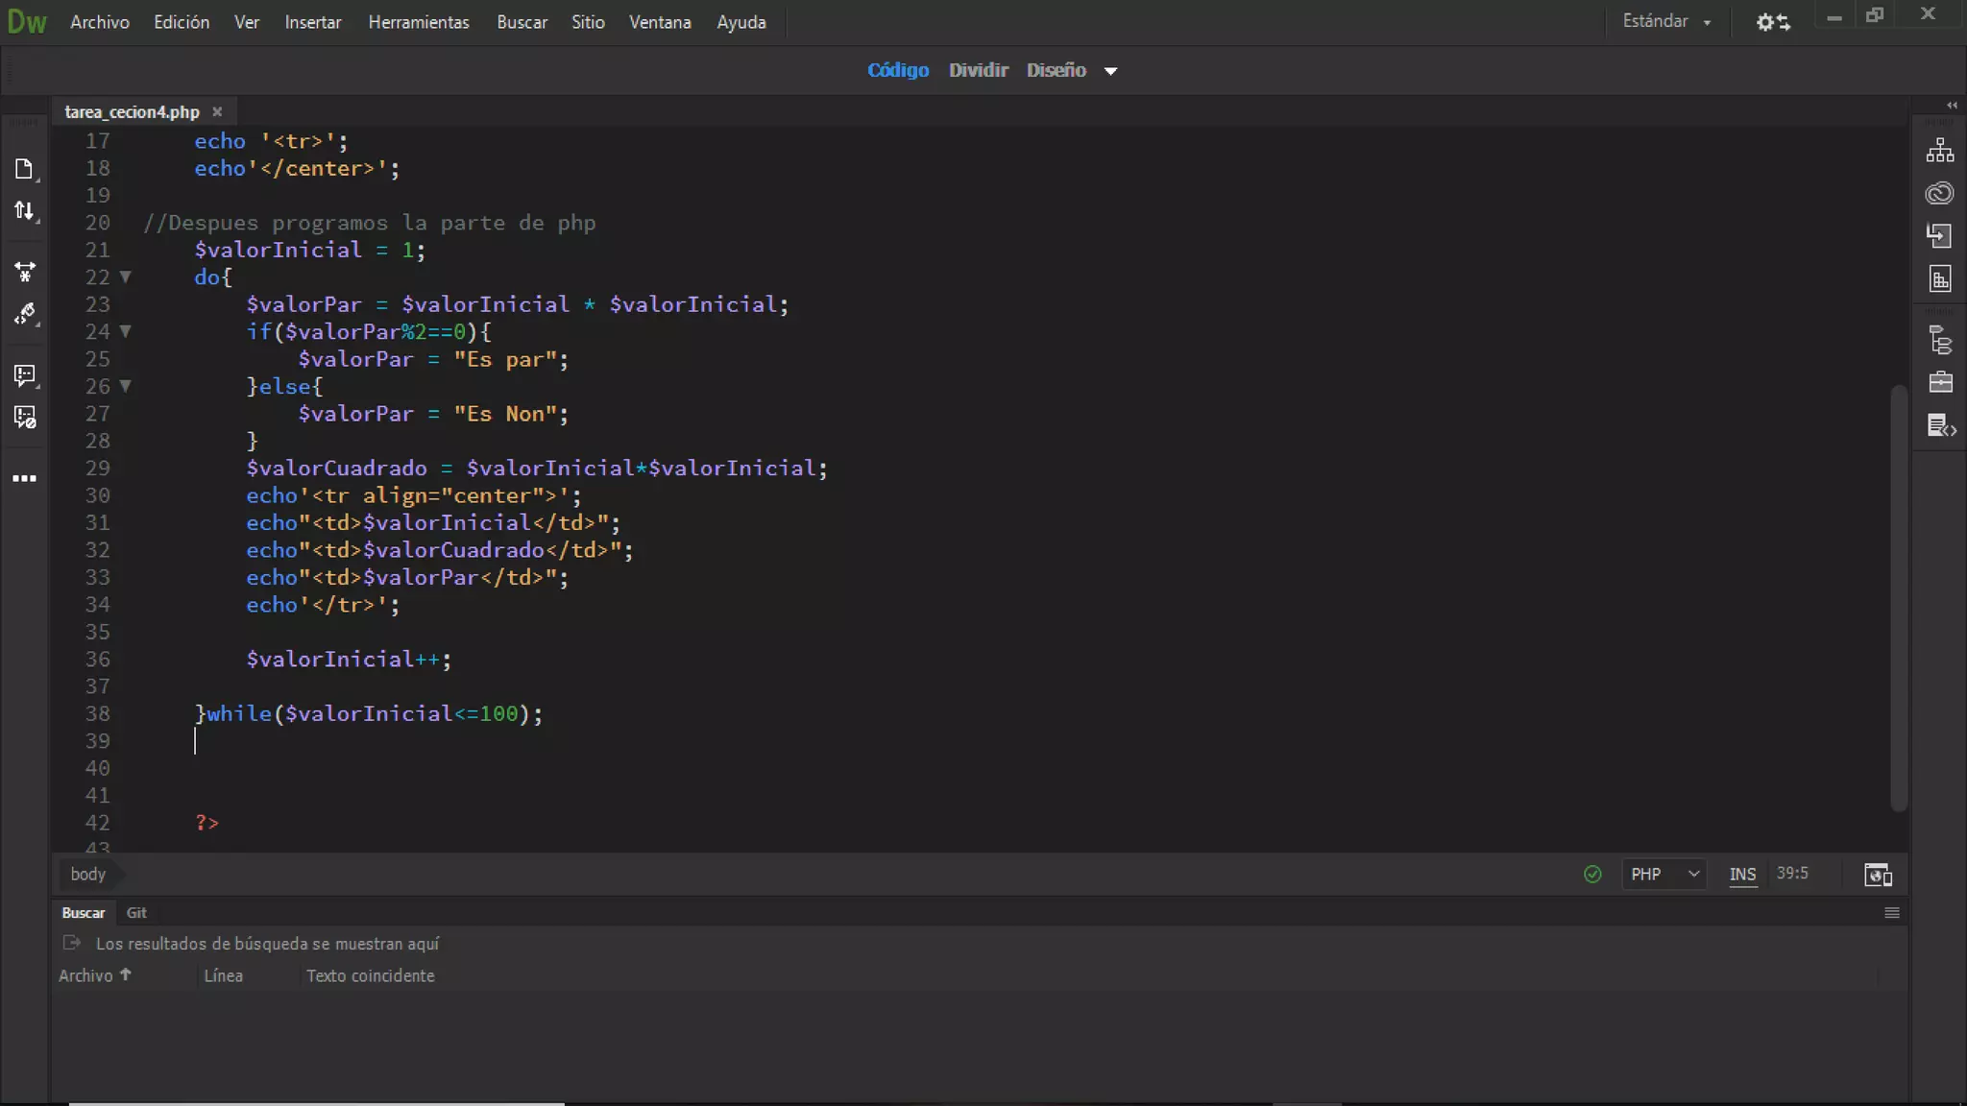The image size is (1967, 1106).
Task: Switch to the Git tab
Action: coord(136,913)
